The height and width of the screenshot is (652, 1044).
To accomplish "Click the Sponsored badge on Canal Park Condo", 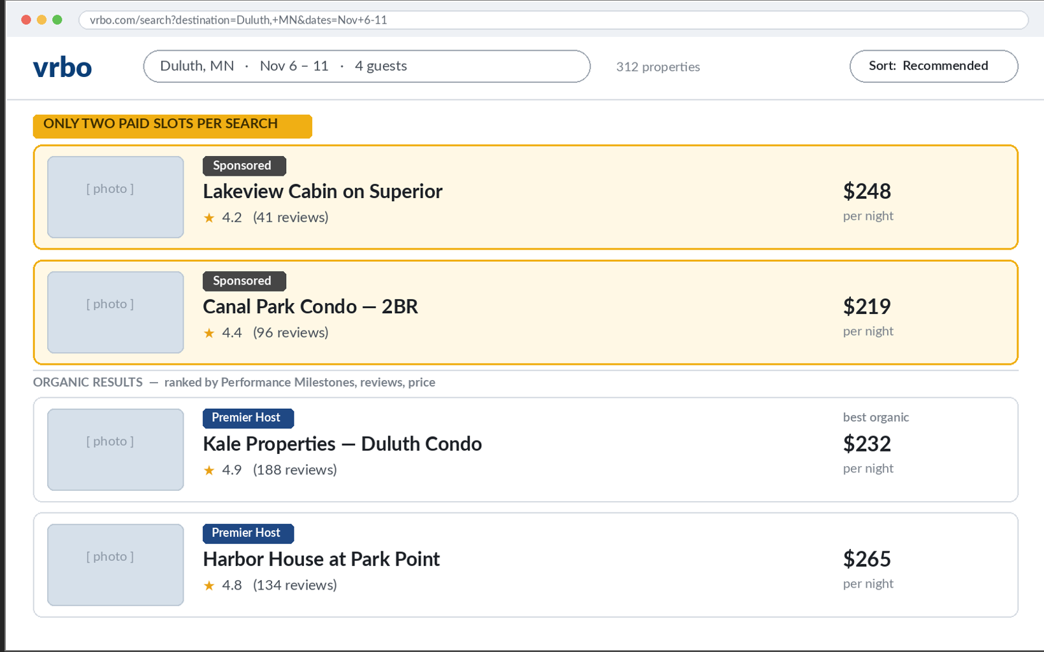I will (x=244, y=281).
